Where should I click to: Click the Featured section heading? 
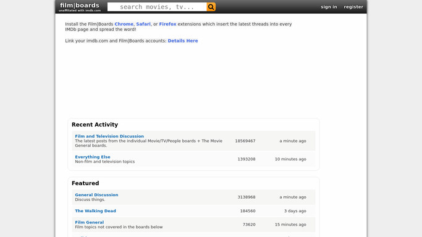85,183
